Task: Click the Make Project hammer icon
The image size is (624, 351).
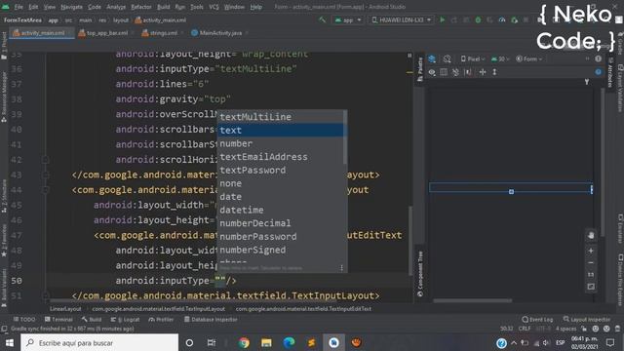Action: [323, 19]
